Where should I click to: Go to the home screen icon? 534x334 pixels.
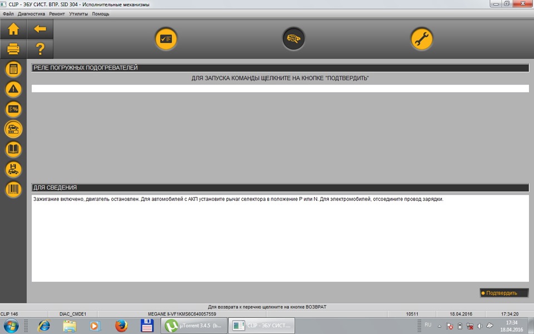(x=13, y=29)
